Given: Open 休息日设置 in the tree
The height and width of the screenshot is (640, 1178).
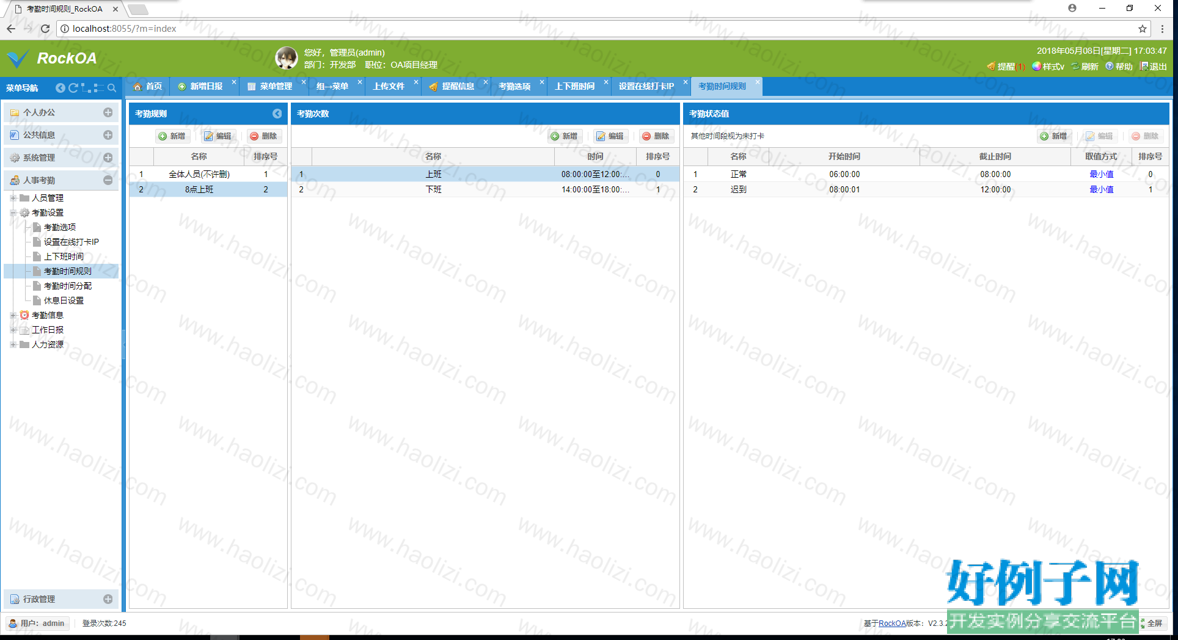Looking at the screenshot, I should pos(64,300).
